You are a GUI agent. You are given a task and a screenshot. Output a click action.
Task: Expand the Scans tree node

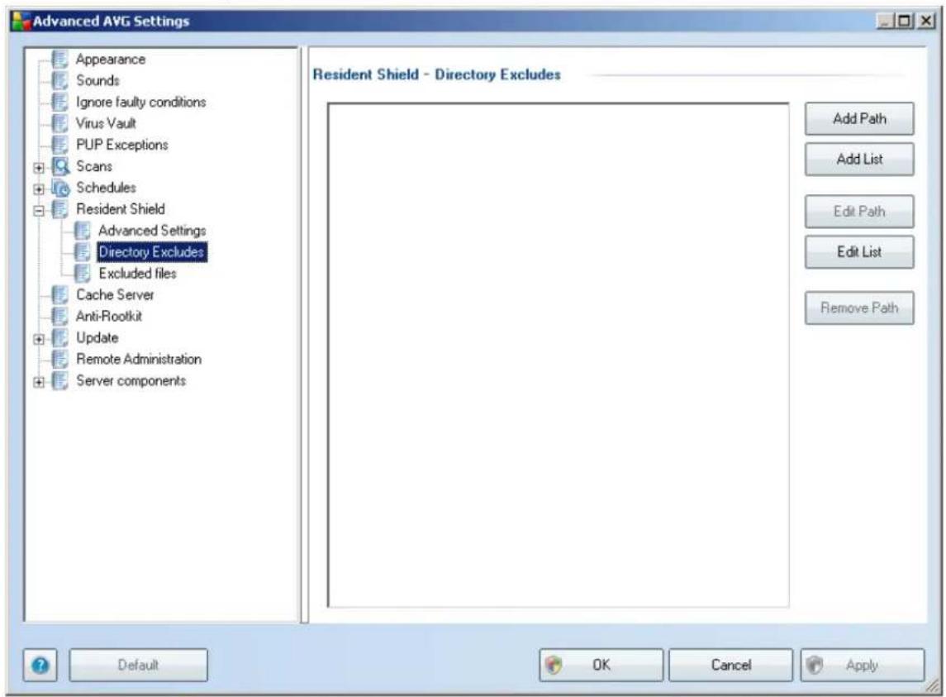(39, 167)
